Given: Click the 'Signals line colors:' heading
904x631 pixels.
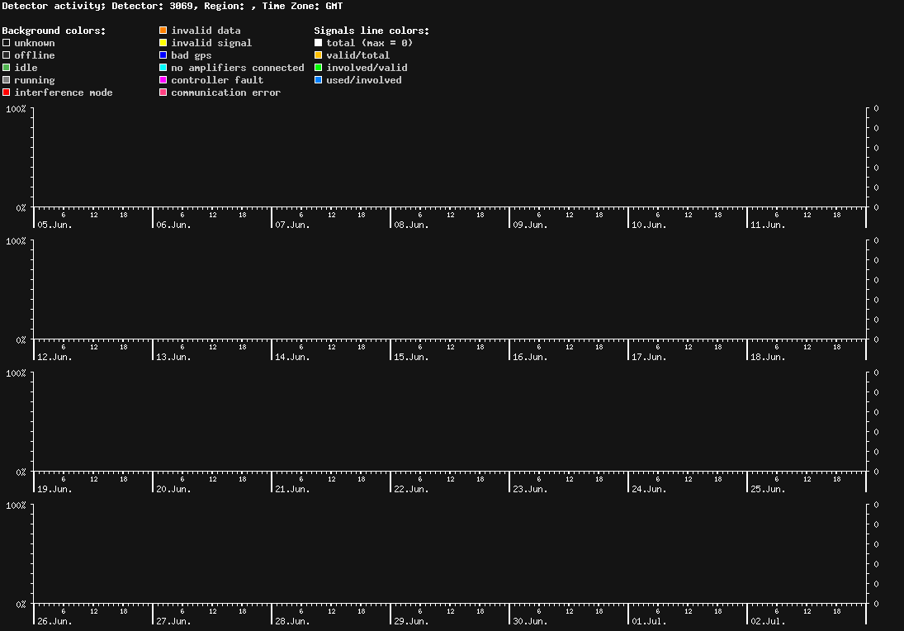Looking at the screenshot, I should [x=372, y=31].
